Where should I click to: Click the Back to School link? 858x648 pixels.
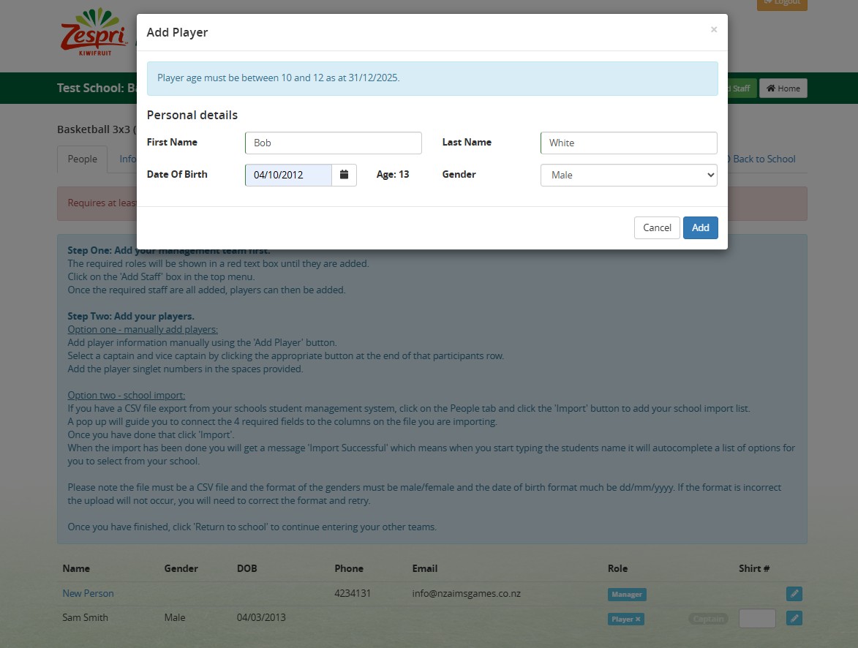[x=764, y=159]
